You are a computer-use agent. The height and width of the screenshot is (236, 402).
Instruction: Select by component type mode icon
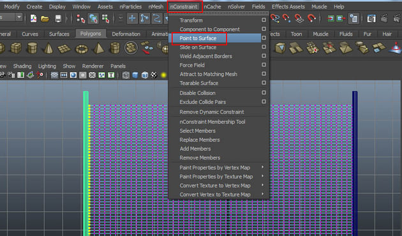pos(106,18)
